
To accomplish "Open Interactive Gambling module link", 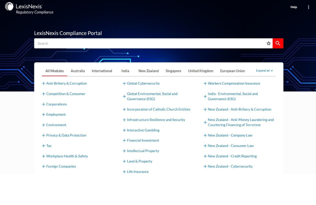I will click(143, 130).
